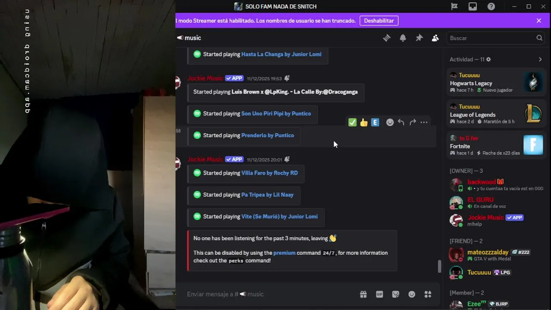Viewport: 551px width, 310px height.
Task: Add the thumbs up reaction
Action: coord(364,122)
